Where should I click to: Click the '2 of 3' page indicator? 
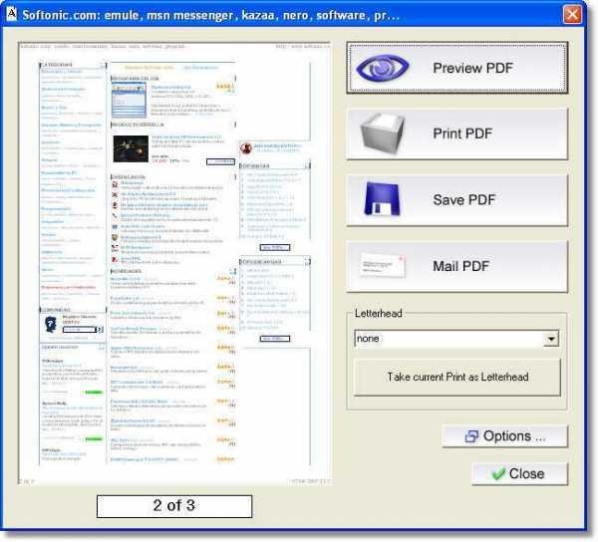point(174,506)
